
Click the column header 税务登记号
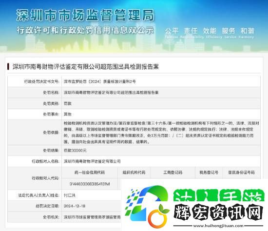click(209, 173)
